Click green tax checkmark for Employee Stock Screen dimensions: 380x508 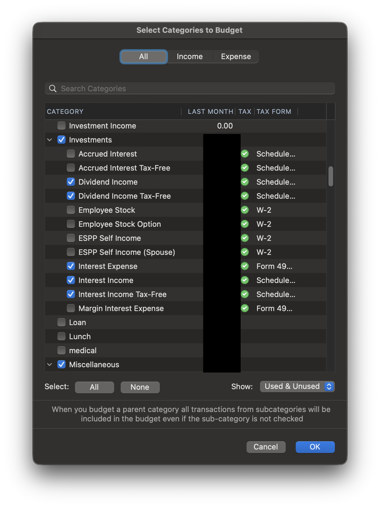[245, 210]
